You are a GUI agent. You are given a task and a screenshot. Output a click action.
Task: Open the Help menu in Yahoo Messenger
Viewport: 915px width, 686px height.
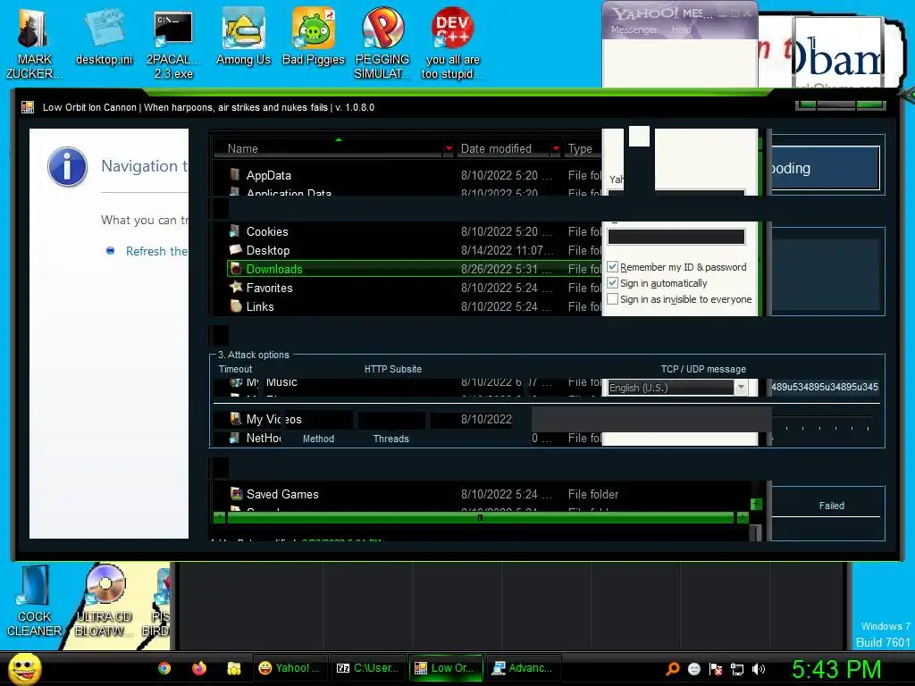681,29
